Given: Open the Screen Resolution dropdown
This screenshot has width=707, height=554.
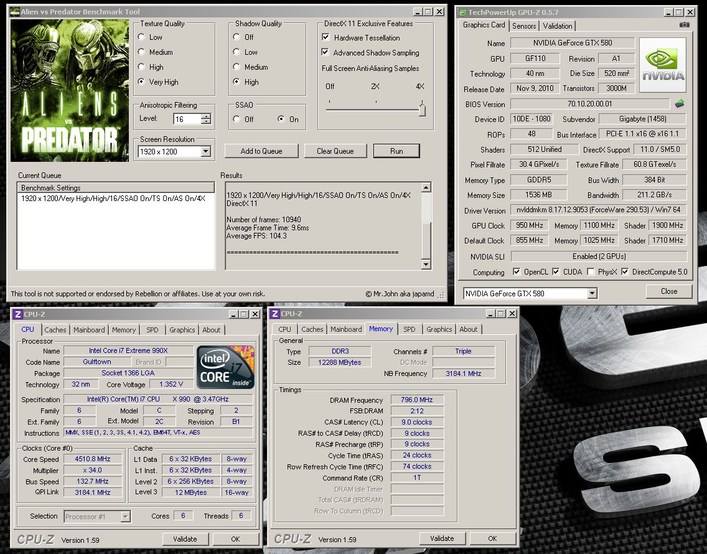Looking at the screenshot, I should tap(206, 151).
